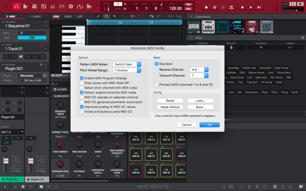The image size is (306, 191).
Task: Click the overdub button in transport
Action: click(215, 7)
